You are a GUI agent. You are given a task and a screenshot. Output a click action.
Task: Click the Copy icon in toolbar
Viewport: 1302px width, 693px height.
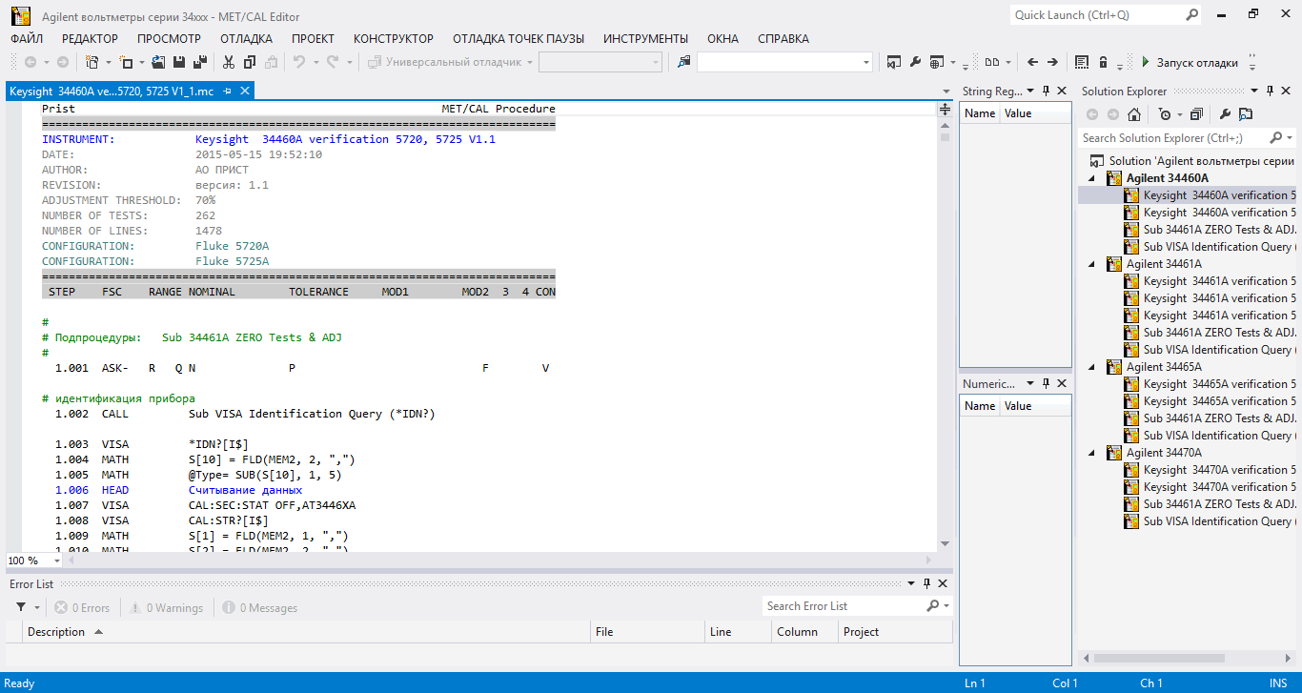click(250, 62)
